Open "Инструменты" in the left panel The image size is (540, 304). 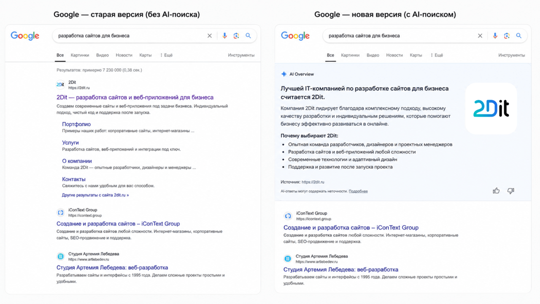pos(241,55)
